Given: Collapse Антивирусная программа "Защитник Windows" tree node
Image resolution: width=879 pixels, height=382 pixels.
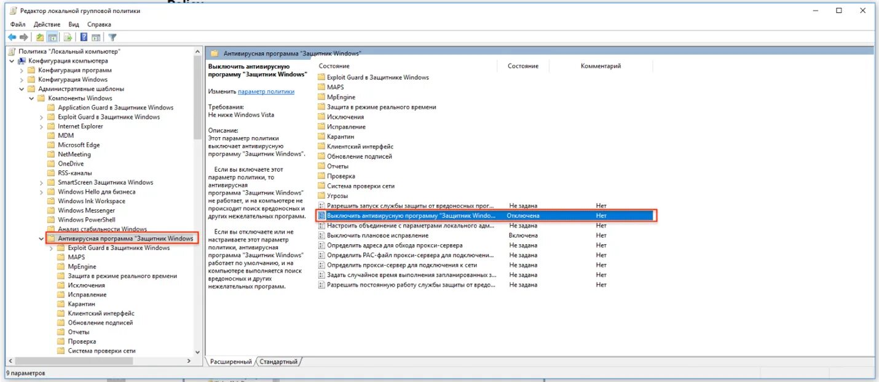Looking at the screenshot, I should 41,239.
